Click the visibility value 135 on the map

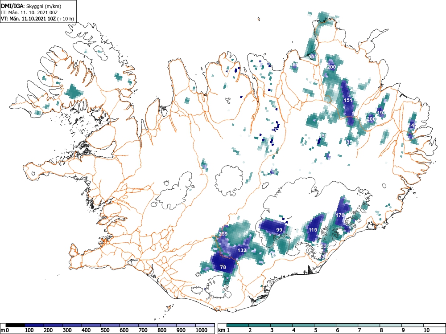click(348, 142)
